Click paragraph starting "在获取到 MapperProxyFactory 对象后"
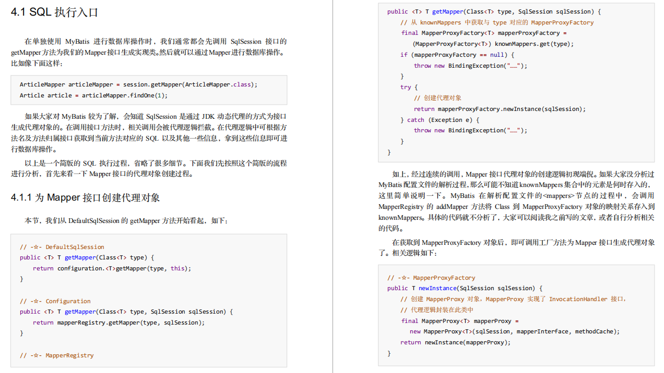This screenshot has width=664, height=373. pos(516,247)
